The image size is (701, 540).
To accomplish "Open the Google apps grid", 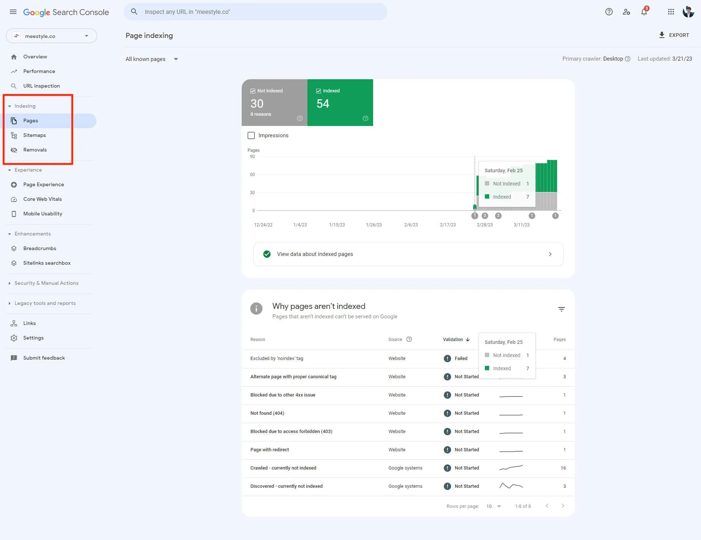I will [671, 12].
